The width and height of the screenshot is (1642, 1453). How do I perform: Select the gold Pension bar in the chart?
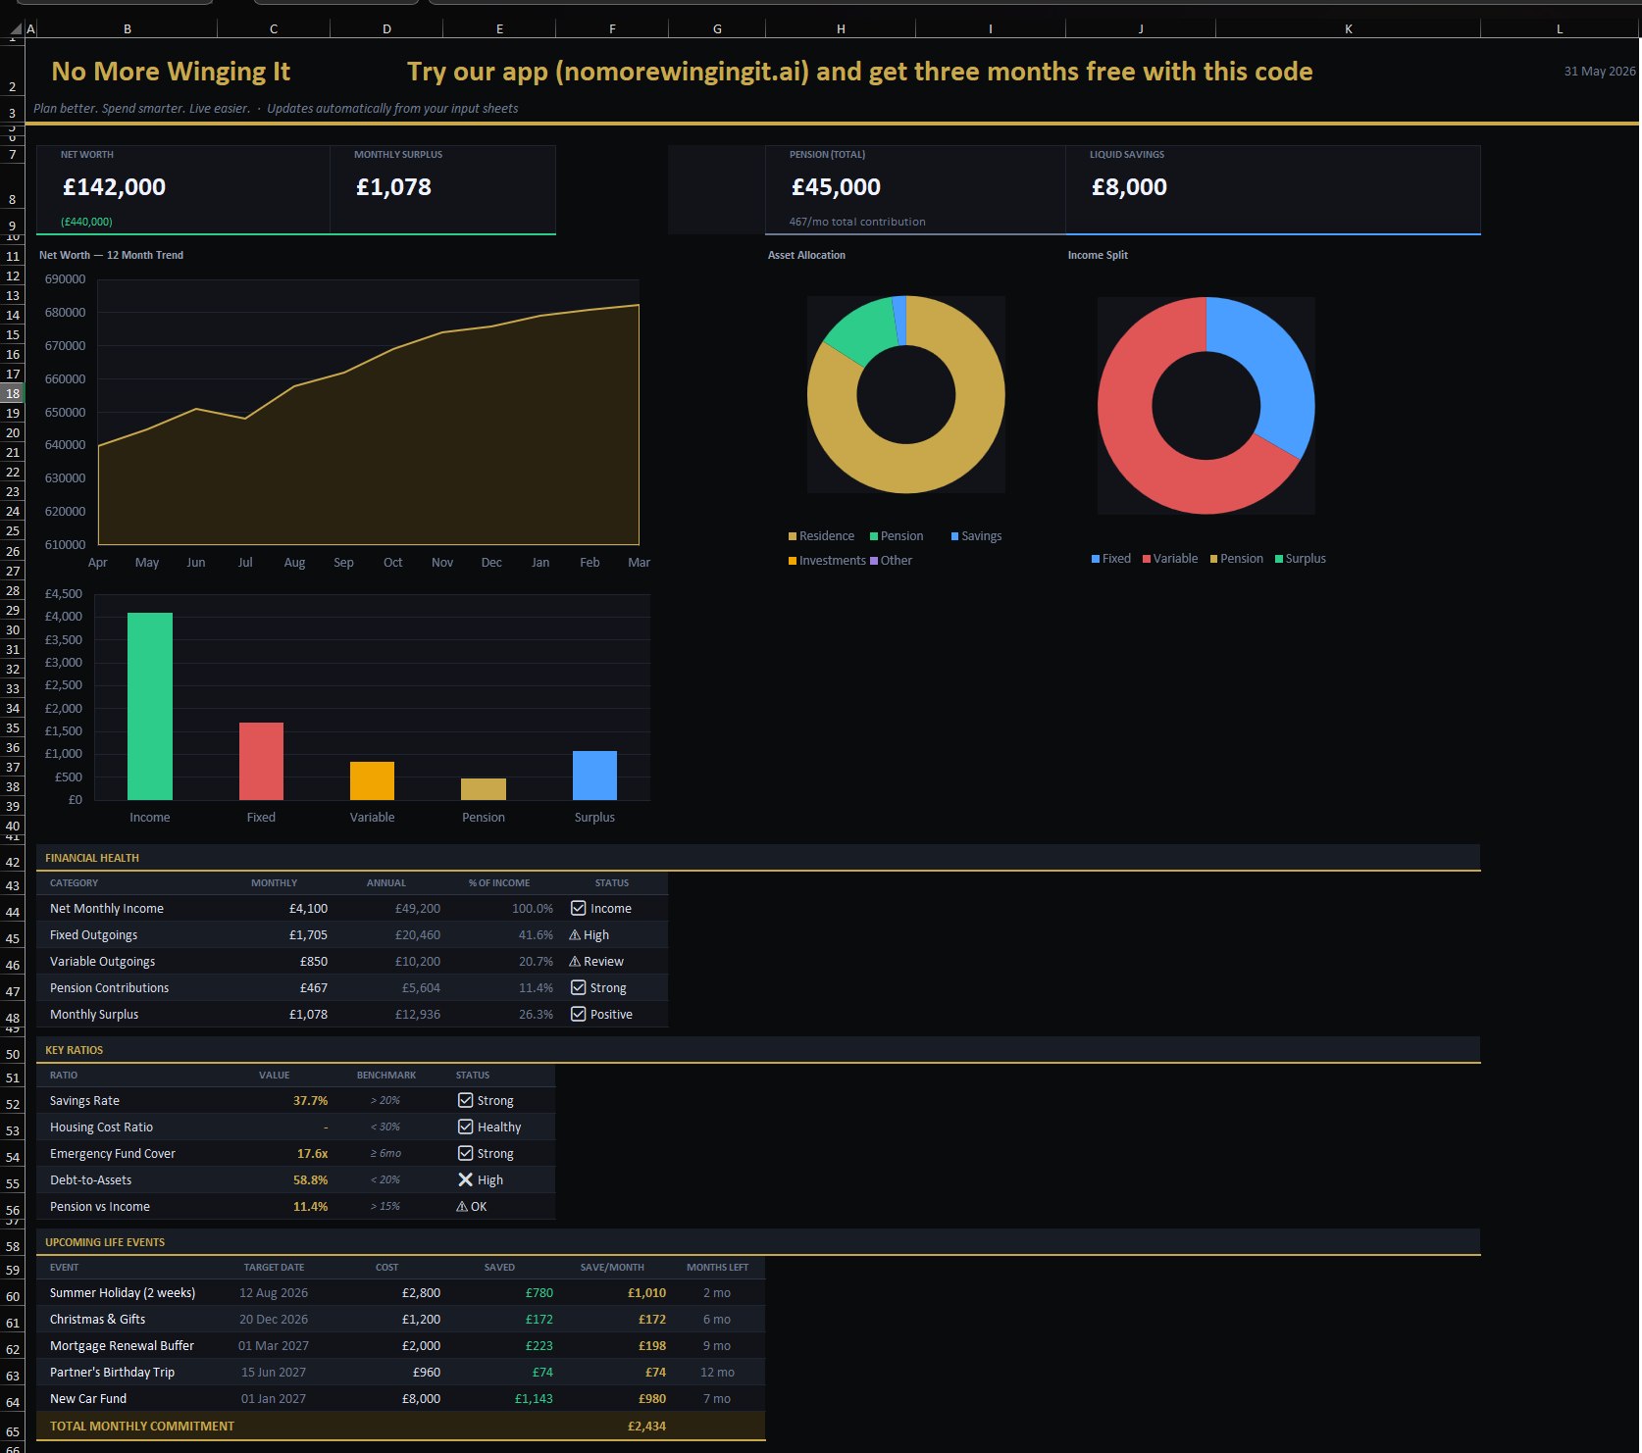(x=484, y=789)
